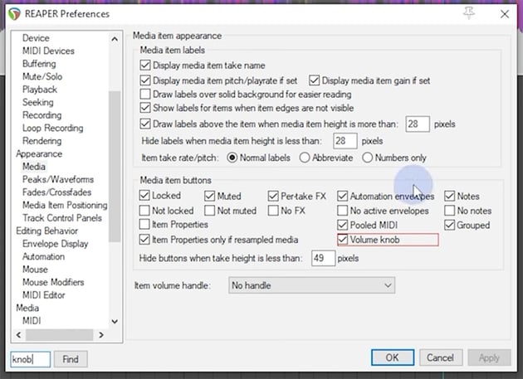Open the Playback preferences page
This screenshot has width=523, height=379.
(x=40, y=90)
